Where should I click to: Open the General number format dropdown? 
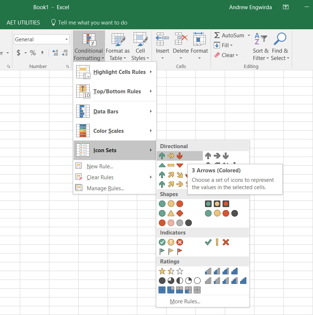pyautogui.click(x=41, y=39)
